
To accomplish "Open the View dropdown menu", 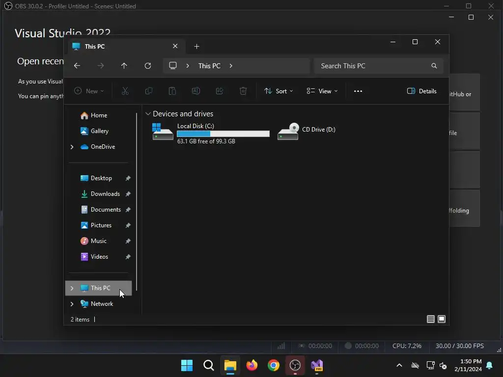I will (322, 91).
